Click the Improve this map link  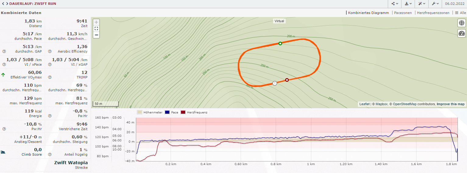[x=451, y=104]
